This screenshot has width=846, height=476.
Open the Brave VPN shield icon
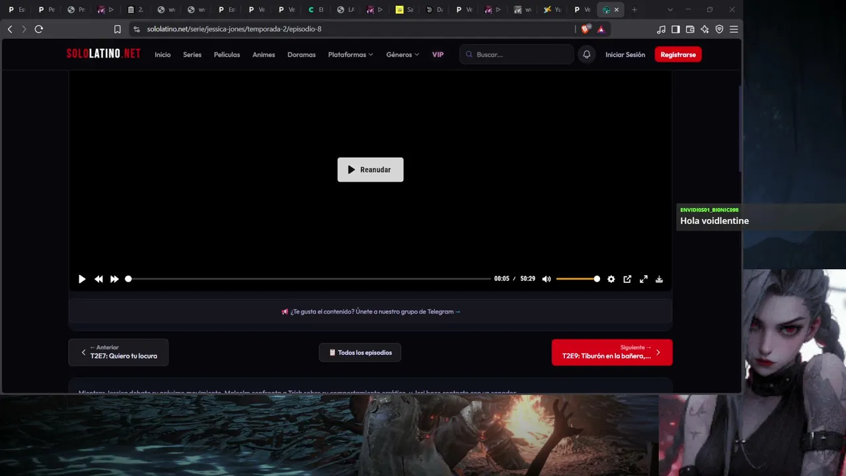[719, 29]
